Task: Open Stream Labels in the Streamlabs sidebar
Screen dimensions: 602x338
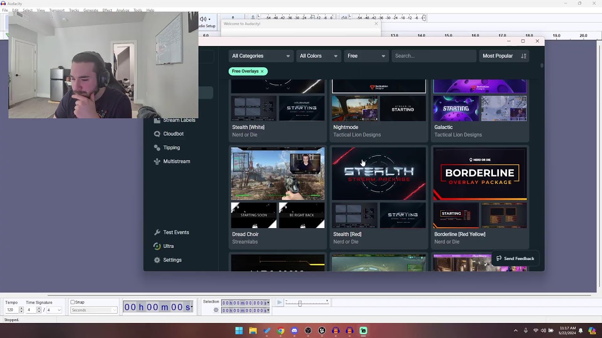Action: 179,120
